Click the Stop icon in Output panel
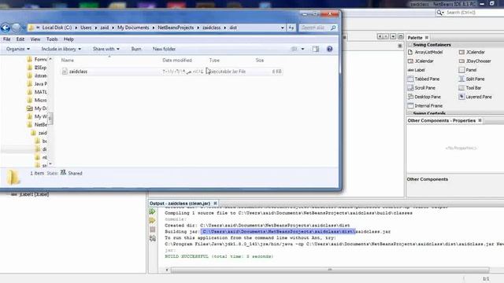Screen dimensions: 504x283 click(153, 230)
